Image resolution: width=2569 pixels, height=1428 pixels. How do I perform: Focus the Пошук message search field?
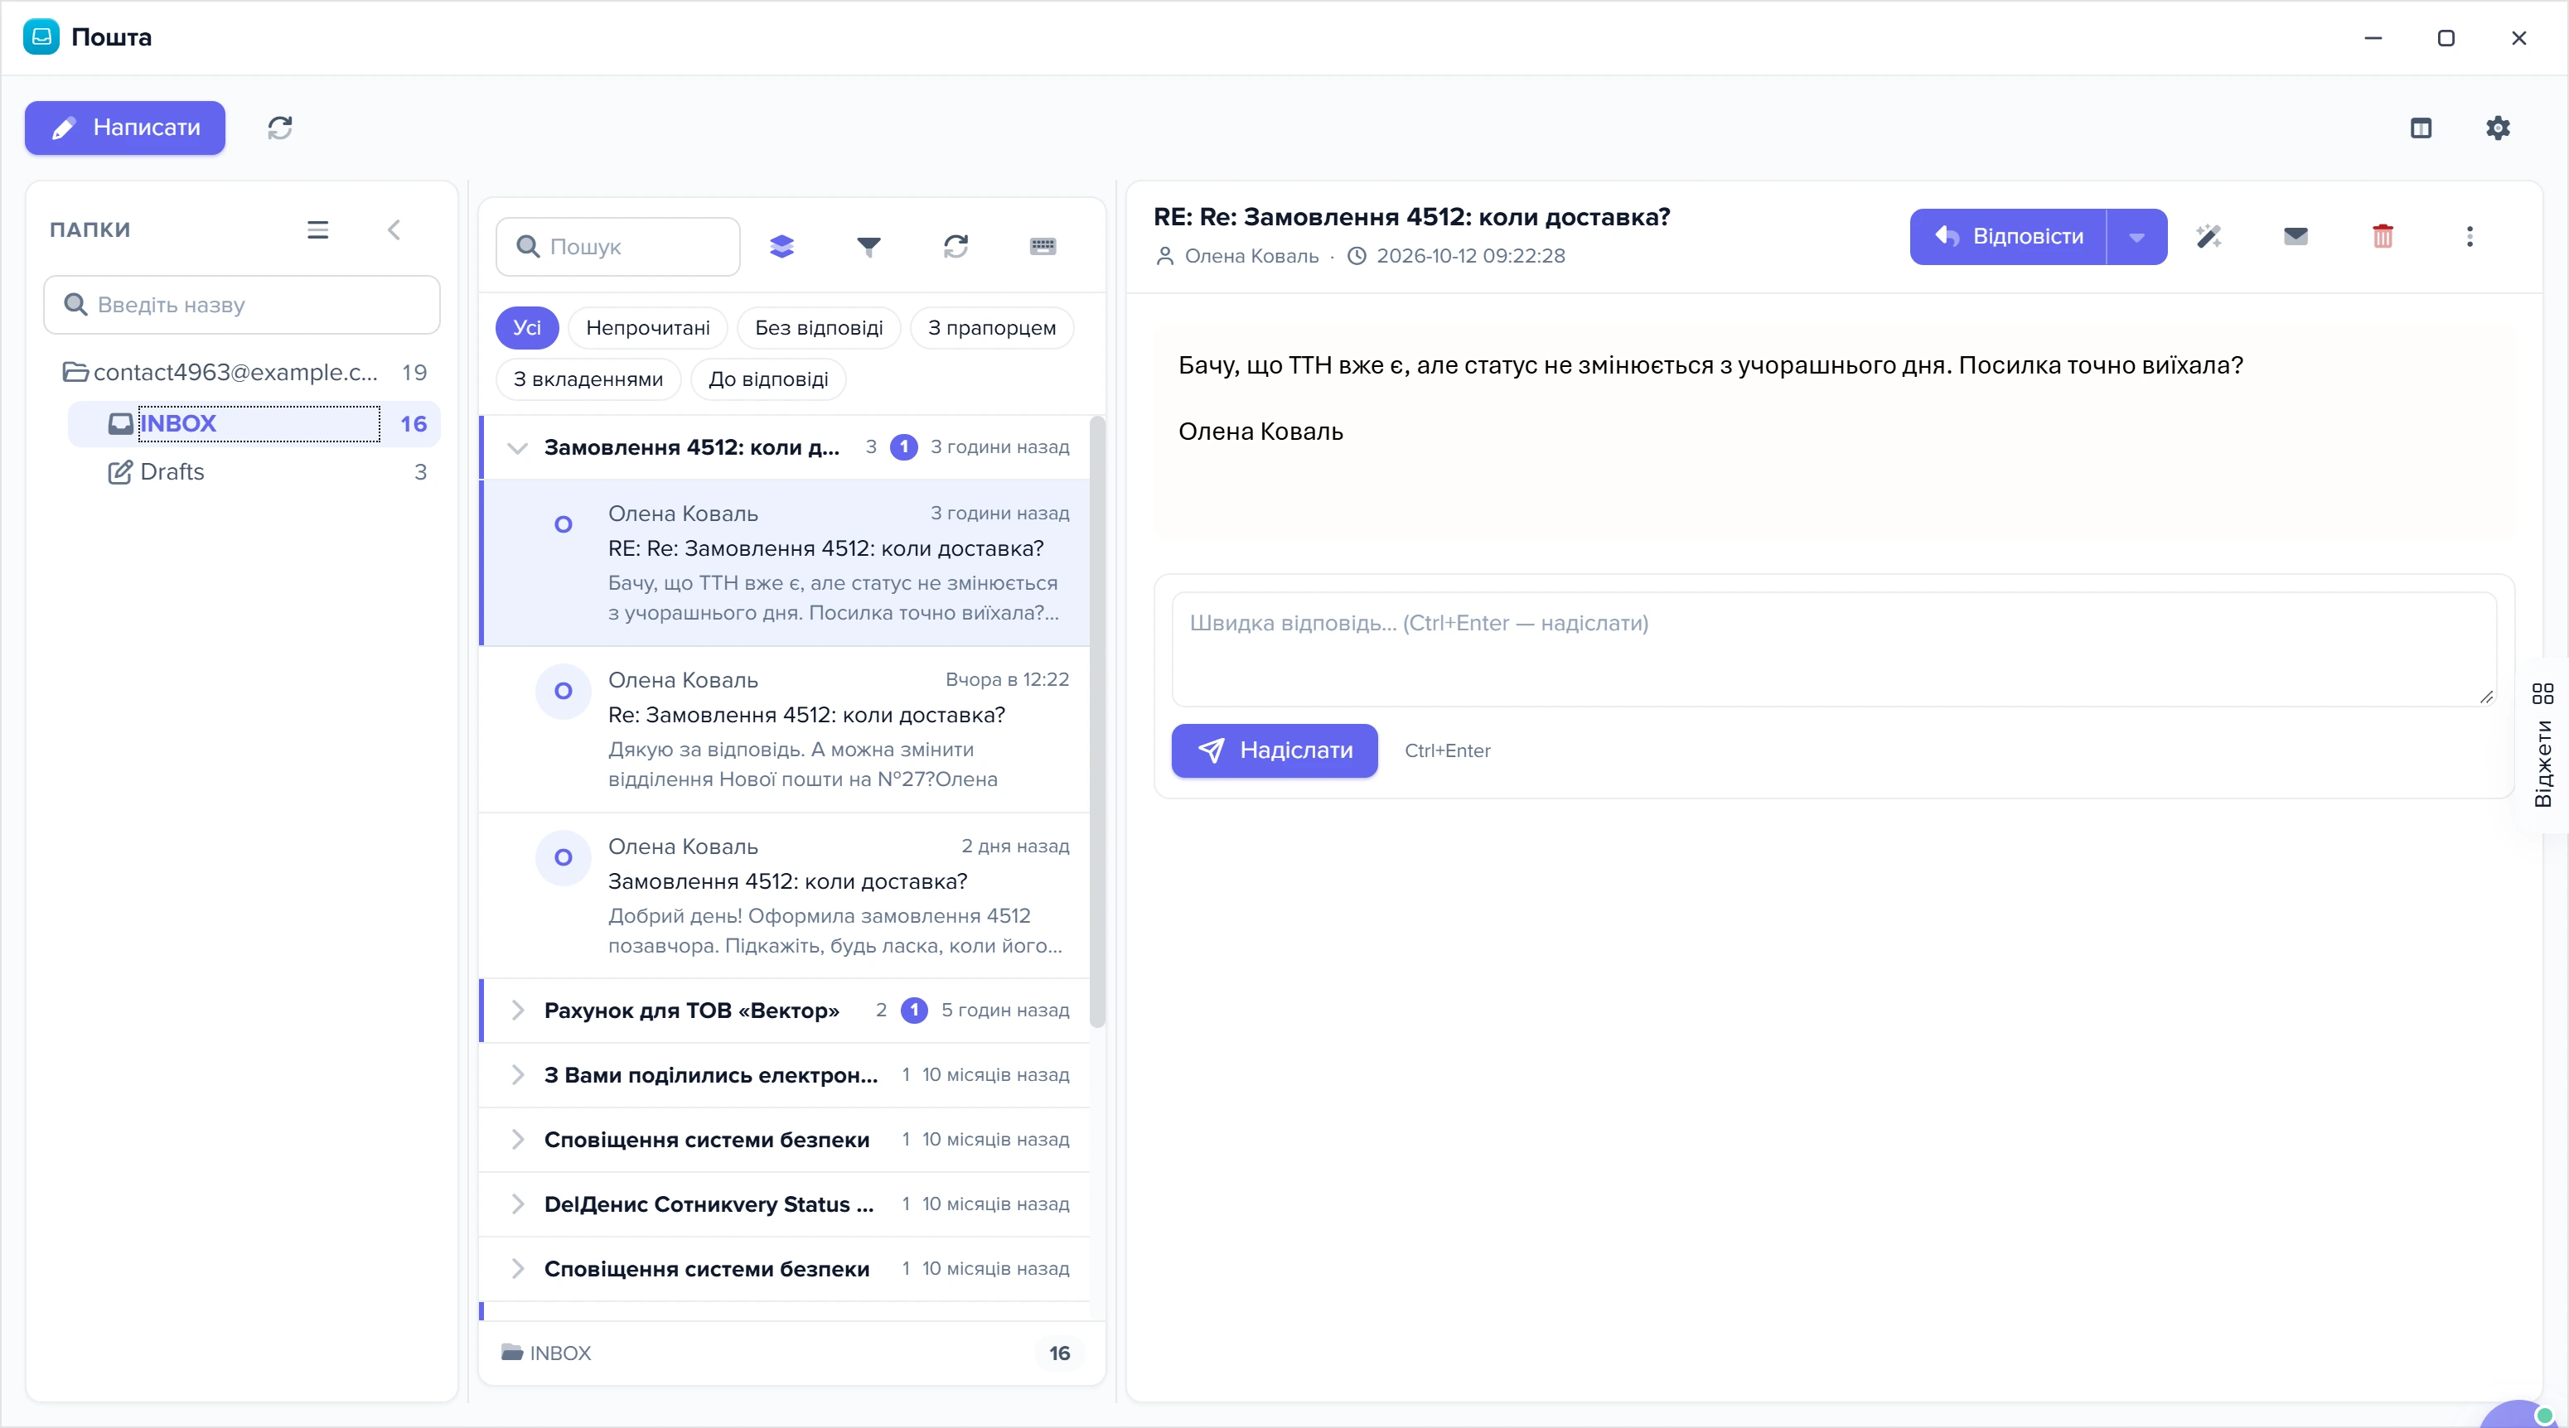[618, 246]
